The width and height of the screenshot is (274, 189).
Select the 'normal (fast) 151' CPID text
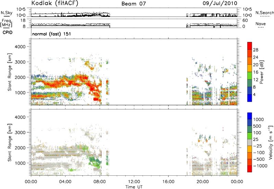click(51, 34)
